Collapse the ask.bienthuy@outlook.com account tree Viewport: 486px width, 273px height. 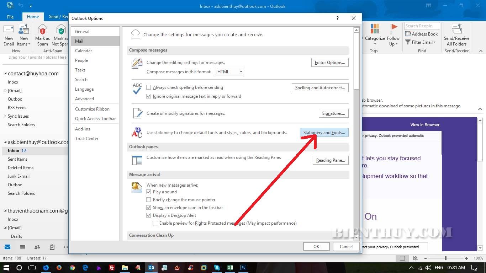point(5,142)
